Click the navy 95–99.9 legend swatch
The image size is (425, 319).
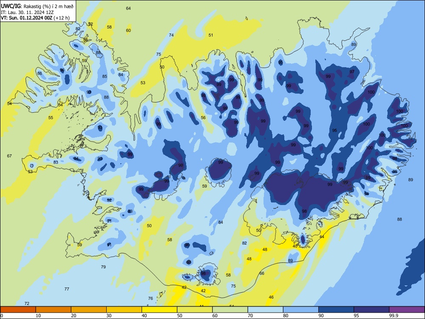click(371, 310)
